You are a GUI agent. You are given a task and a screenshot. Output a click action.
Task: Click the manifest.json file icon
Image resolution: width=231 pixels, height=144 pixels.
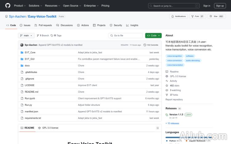click(x=22, y=111)
